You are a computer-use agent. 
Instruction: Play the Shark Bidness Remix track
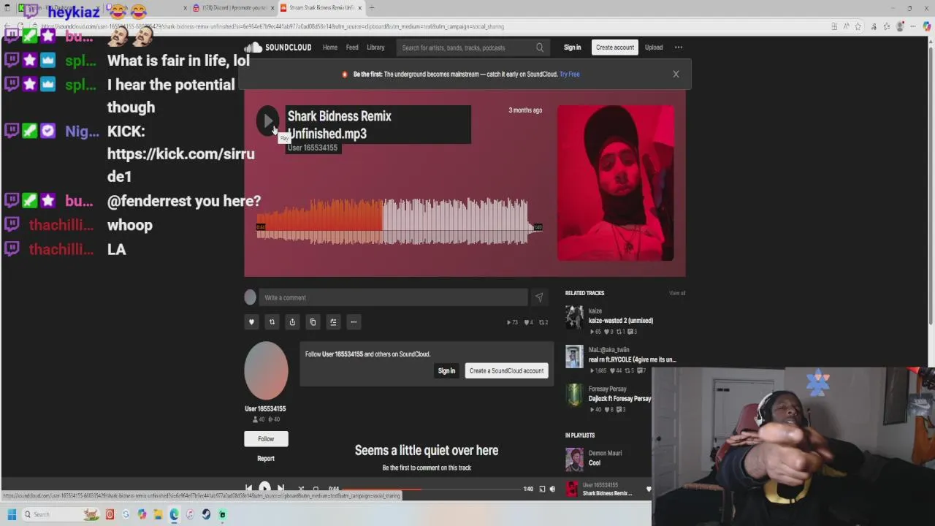267,121
